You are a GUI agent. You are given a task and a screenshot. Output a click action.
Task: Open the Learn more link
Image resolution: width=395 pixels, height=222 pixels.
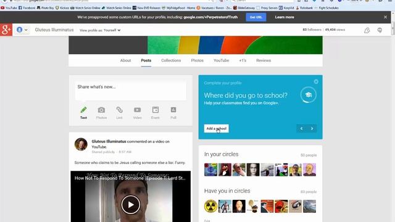pyautogui.click(x=285, y=17)
